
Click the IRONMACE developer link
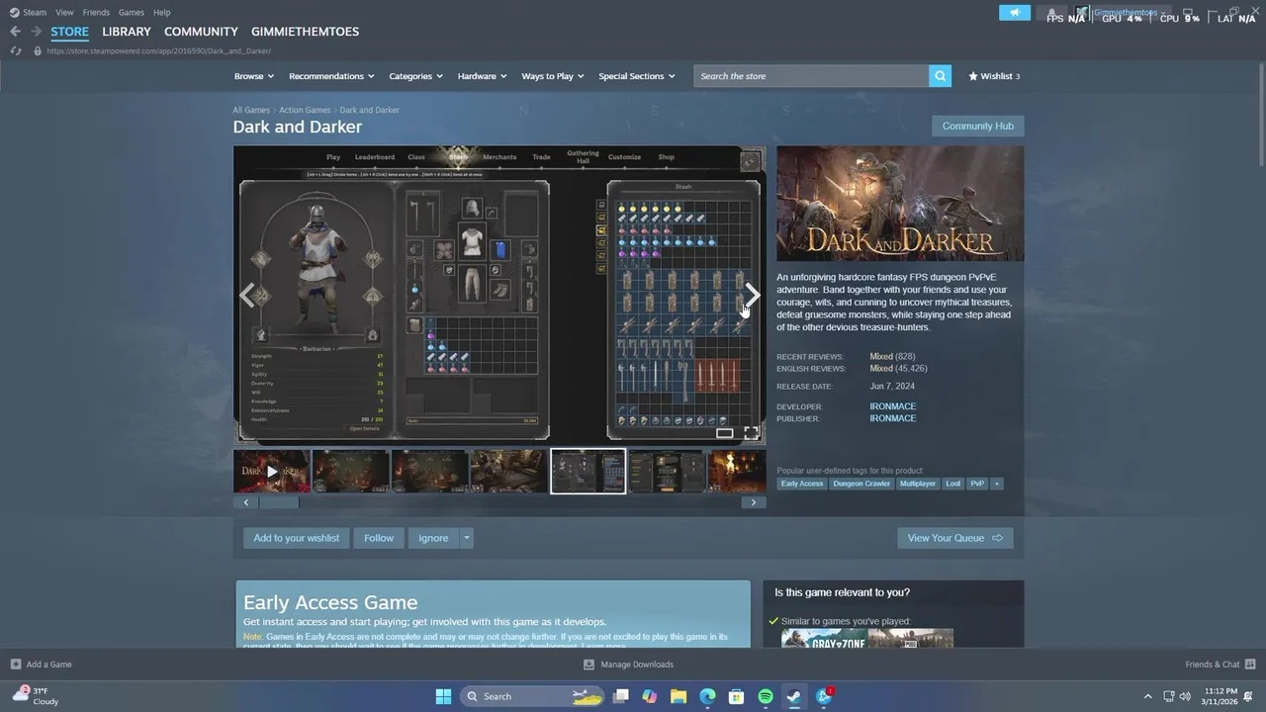892,406
